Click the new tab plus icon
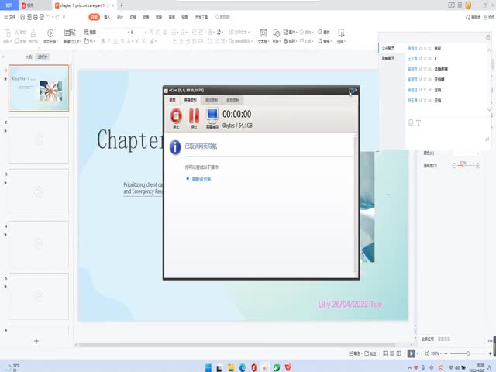The width and height of the screenshot is (496, 372). pyautogui.click(x=122, y=5)
